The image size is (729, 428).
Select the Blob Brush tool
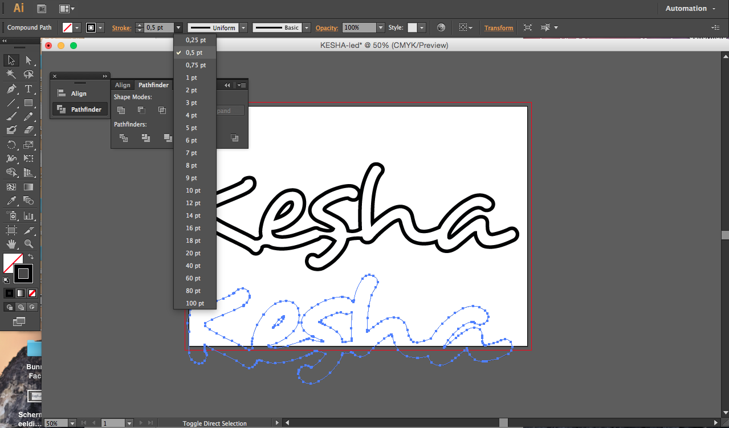tap(11, 130)
